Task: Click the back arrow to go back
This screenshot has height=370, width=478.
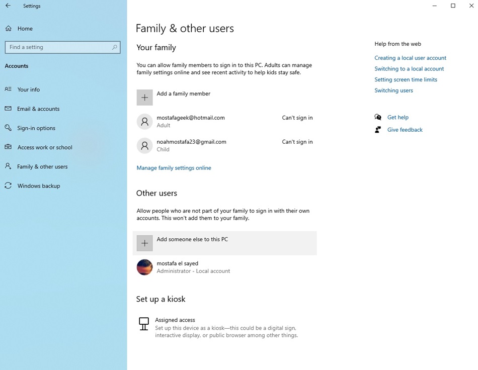Action: tap(8, 6)
